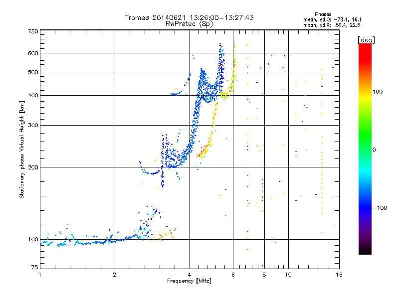This screenshot has width=399, height=299.
Task: Click the y-axis tick label '300'
Action: coord(33,125)
